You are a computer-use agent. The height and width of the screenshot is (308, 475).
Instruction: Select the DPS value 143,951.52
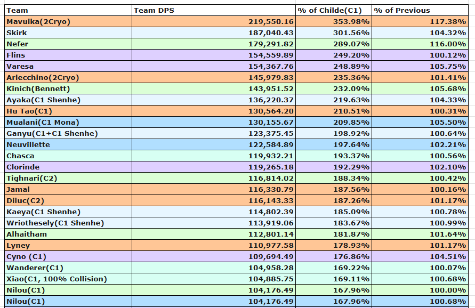pyautogui.click(x=214, y=89)
